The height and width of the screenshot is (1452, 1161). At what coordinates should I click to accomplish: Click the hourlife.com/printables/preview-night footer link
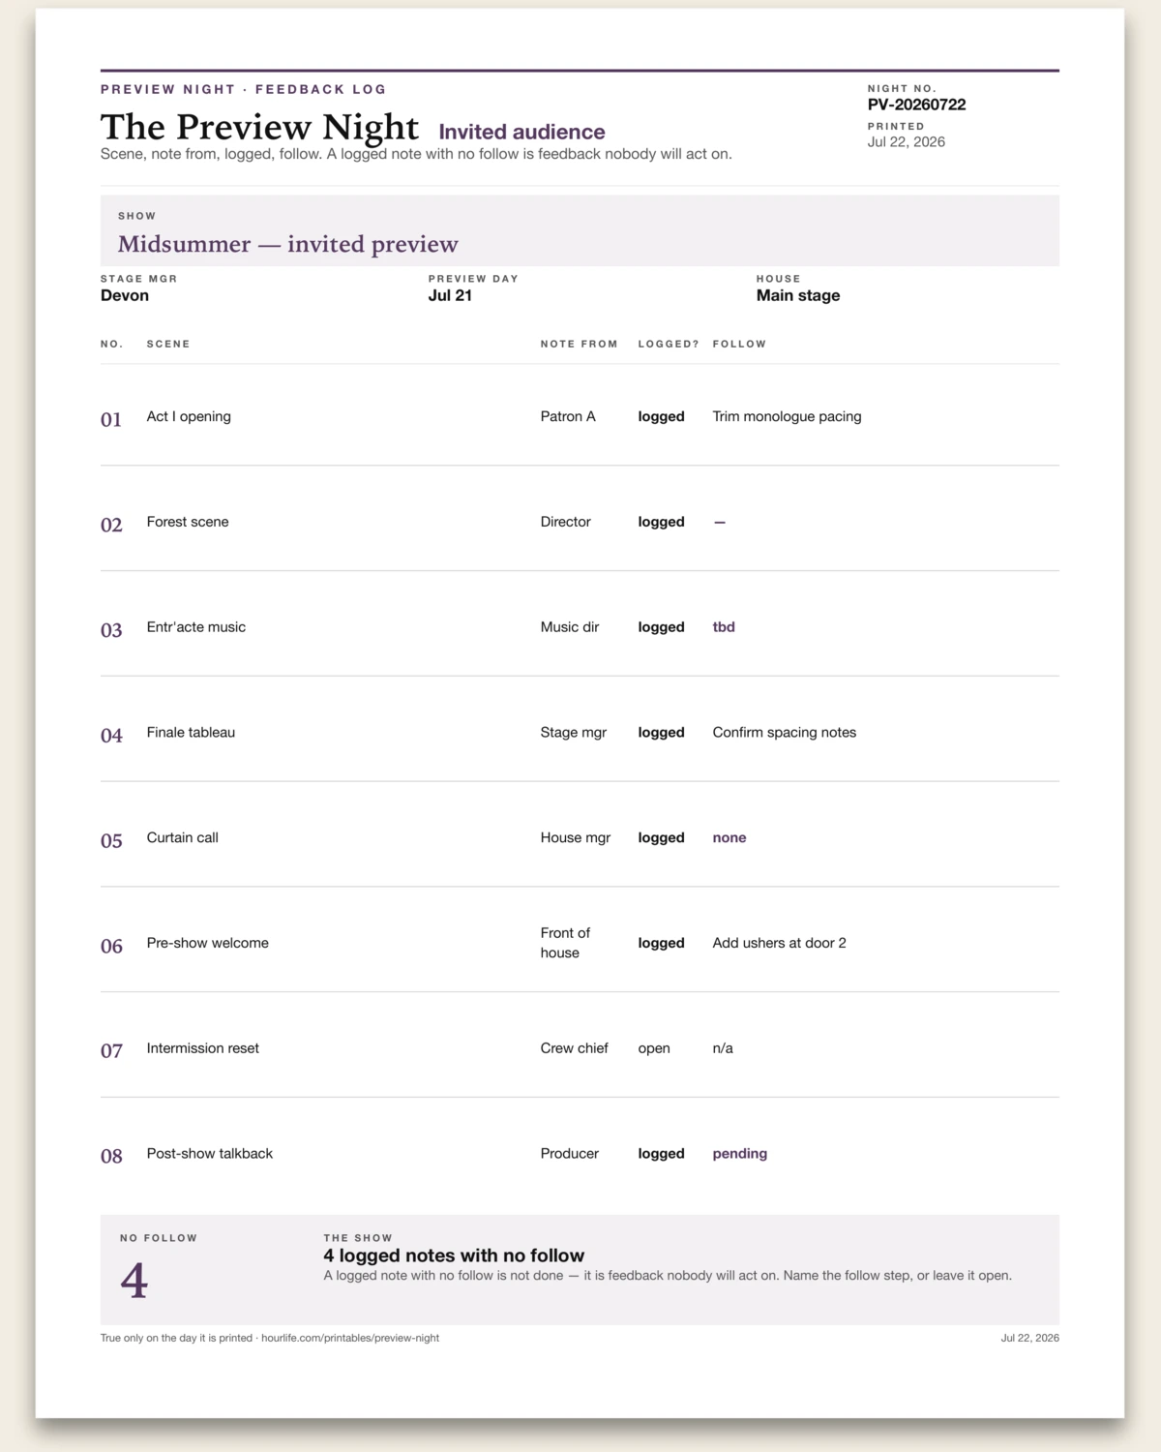tap(350, 1338)
